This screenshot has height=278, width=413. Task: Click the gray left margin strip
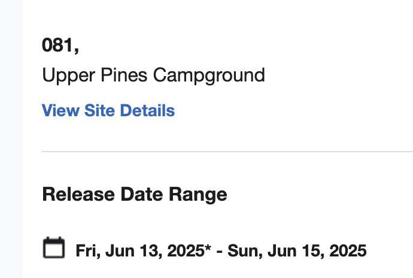(x=11, y=139)
